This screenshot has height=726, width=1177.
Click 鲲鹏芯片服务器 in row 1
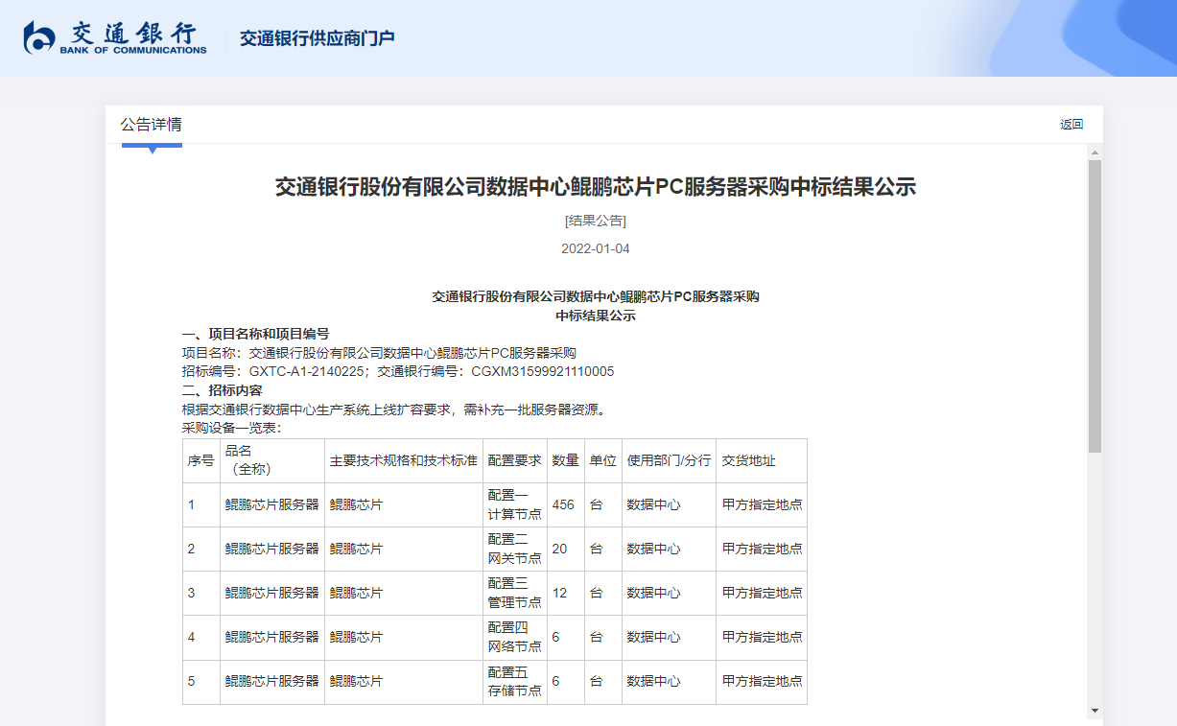272,504
